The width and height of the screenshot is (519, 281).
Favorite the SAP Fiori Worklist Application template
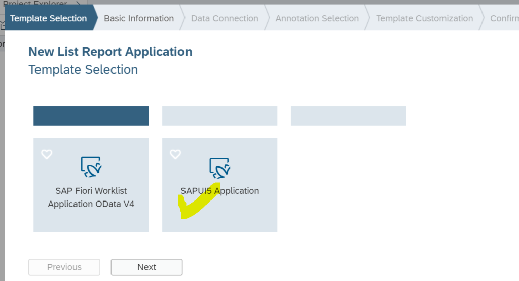tap(47, 154)
